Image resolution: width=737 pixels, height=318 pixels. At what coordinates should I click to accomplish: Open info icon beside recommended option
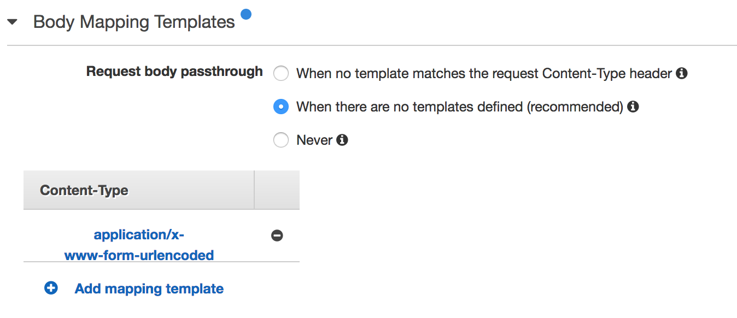(x=633, y=107)
